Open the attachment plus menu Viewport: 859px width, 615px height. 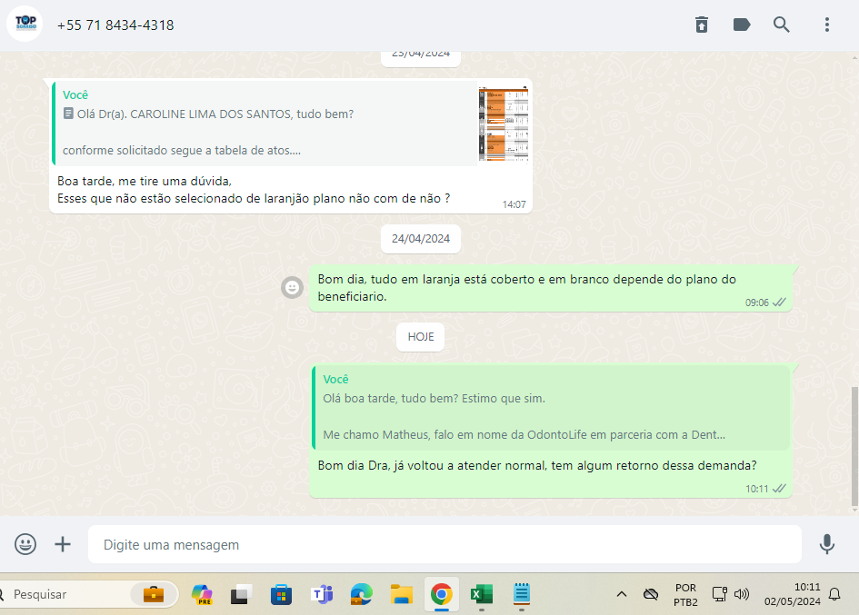(x=63, y=544)
